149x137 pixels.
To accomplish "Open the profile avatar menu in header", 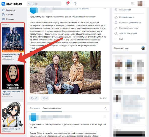I will (x=140, y=4).
